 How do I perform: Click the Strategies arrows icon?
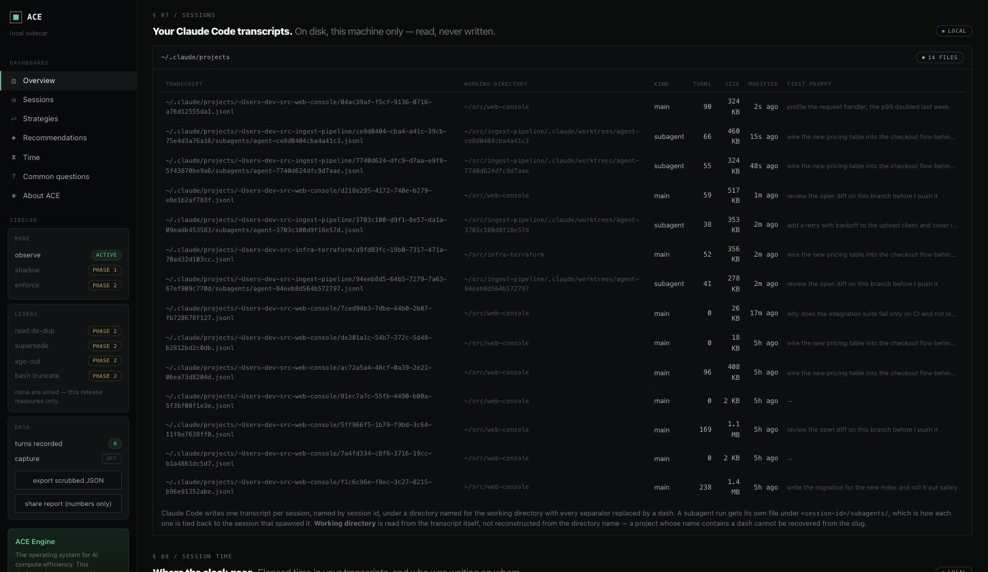pos(14,119)
